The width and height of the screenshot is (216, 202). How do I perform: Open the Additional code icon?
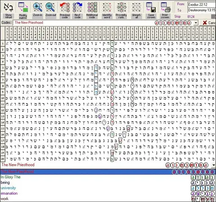[x=92, y=7]
